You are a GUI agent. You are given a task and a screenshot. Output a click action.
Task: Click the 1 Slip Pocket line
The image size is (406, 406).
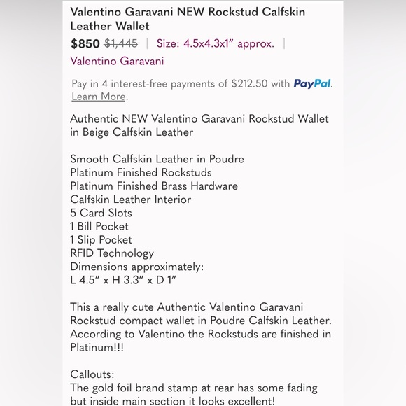101,240
